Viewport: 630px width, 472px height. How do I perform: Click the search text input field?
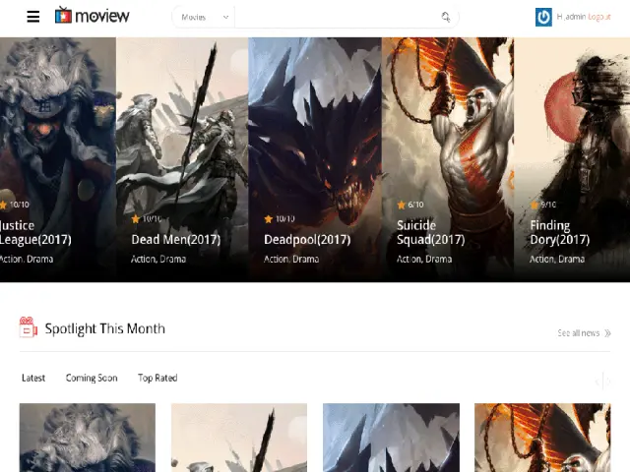pos(336,18)
